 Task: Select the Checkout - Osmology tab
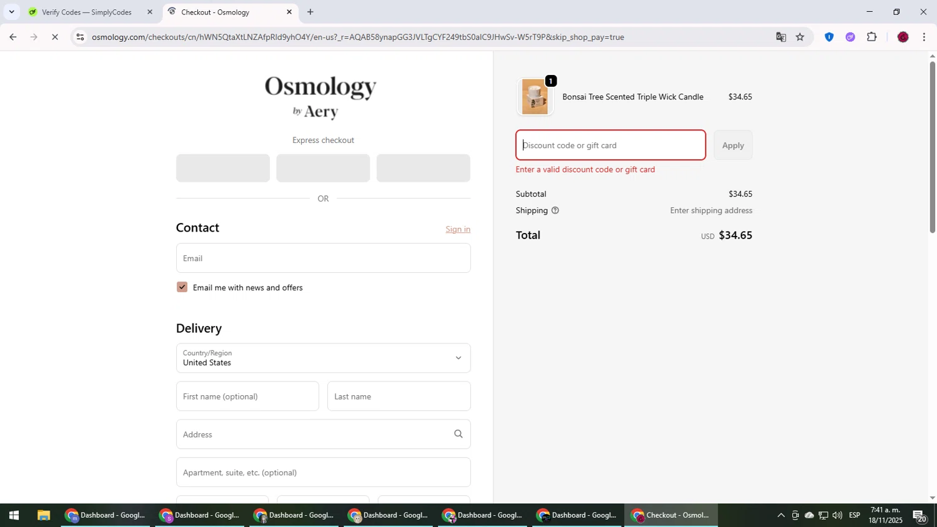point(230,12)
